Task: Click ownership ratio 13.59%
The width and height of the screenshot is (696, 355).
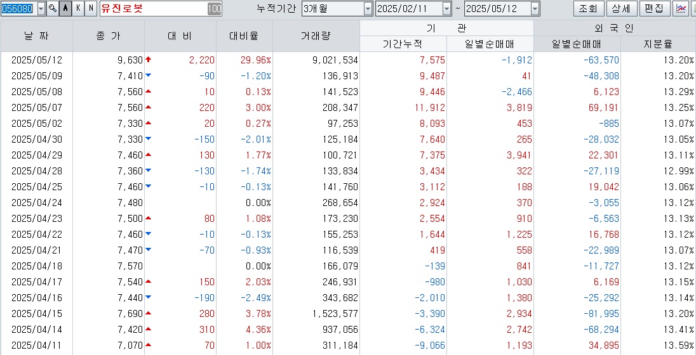Action: [x=679, y=345]
